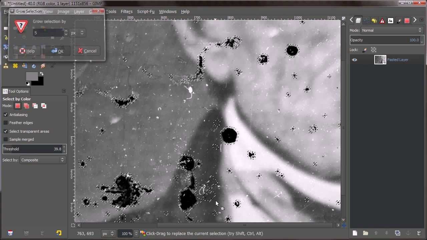Duplicate the current layer

tap(397, 233)
